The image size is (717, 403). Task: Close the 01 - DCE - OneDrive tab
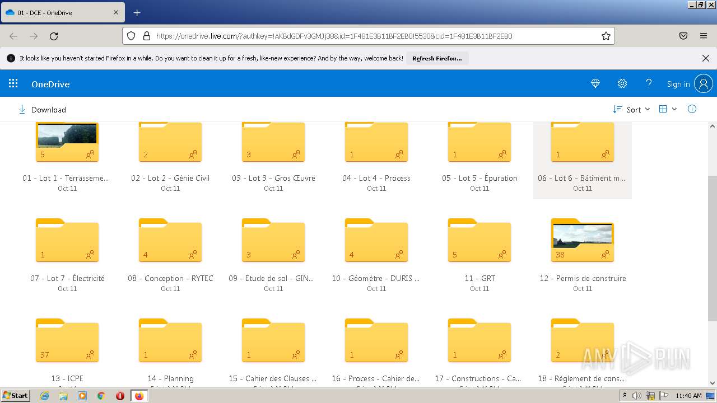116,12
